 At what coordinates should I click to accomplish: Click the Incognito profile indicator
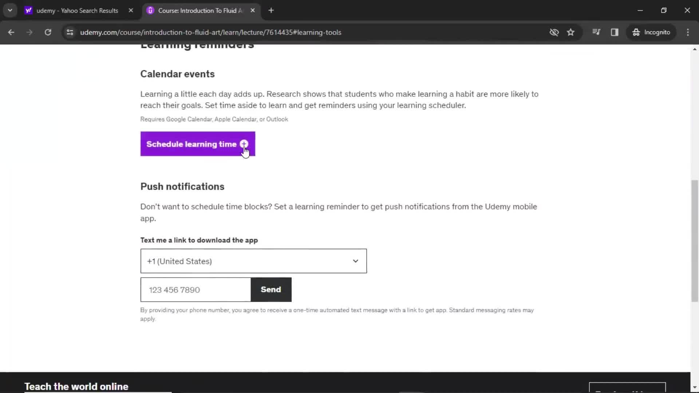(x=651, y=32)
